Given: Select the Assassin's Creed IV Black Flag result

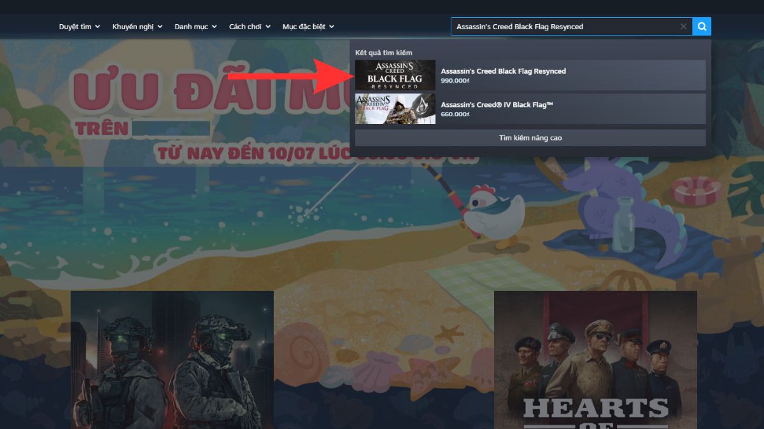Looking at the screenshot, I should coord(530,109).
